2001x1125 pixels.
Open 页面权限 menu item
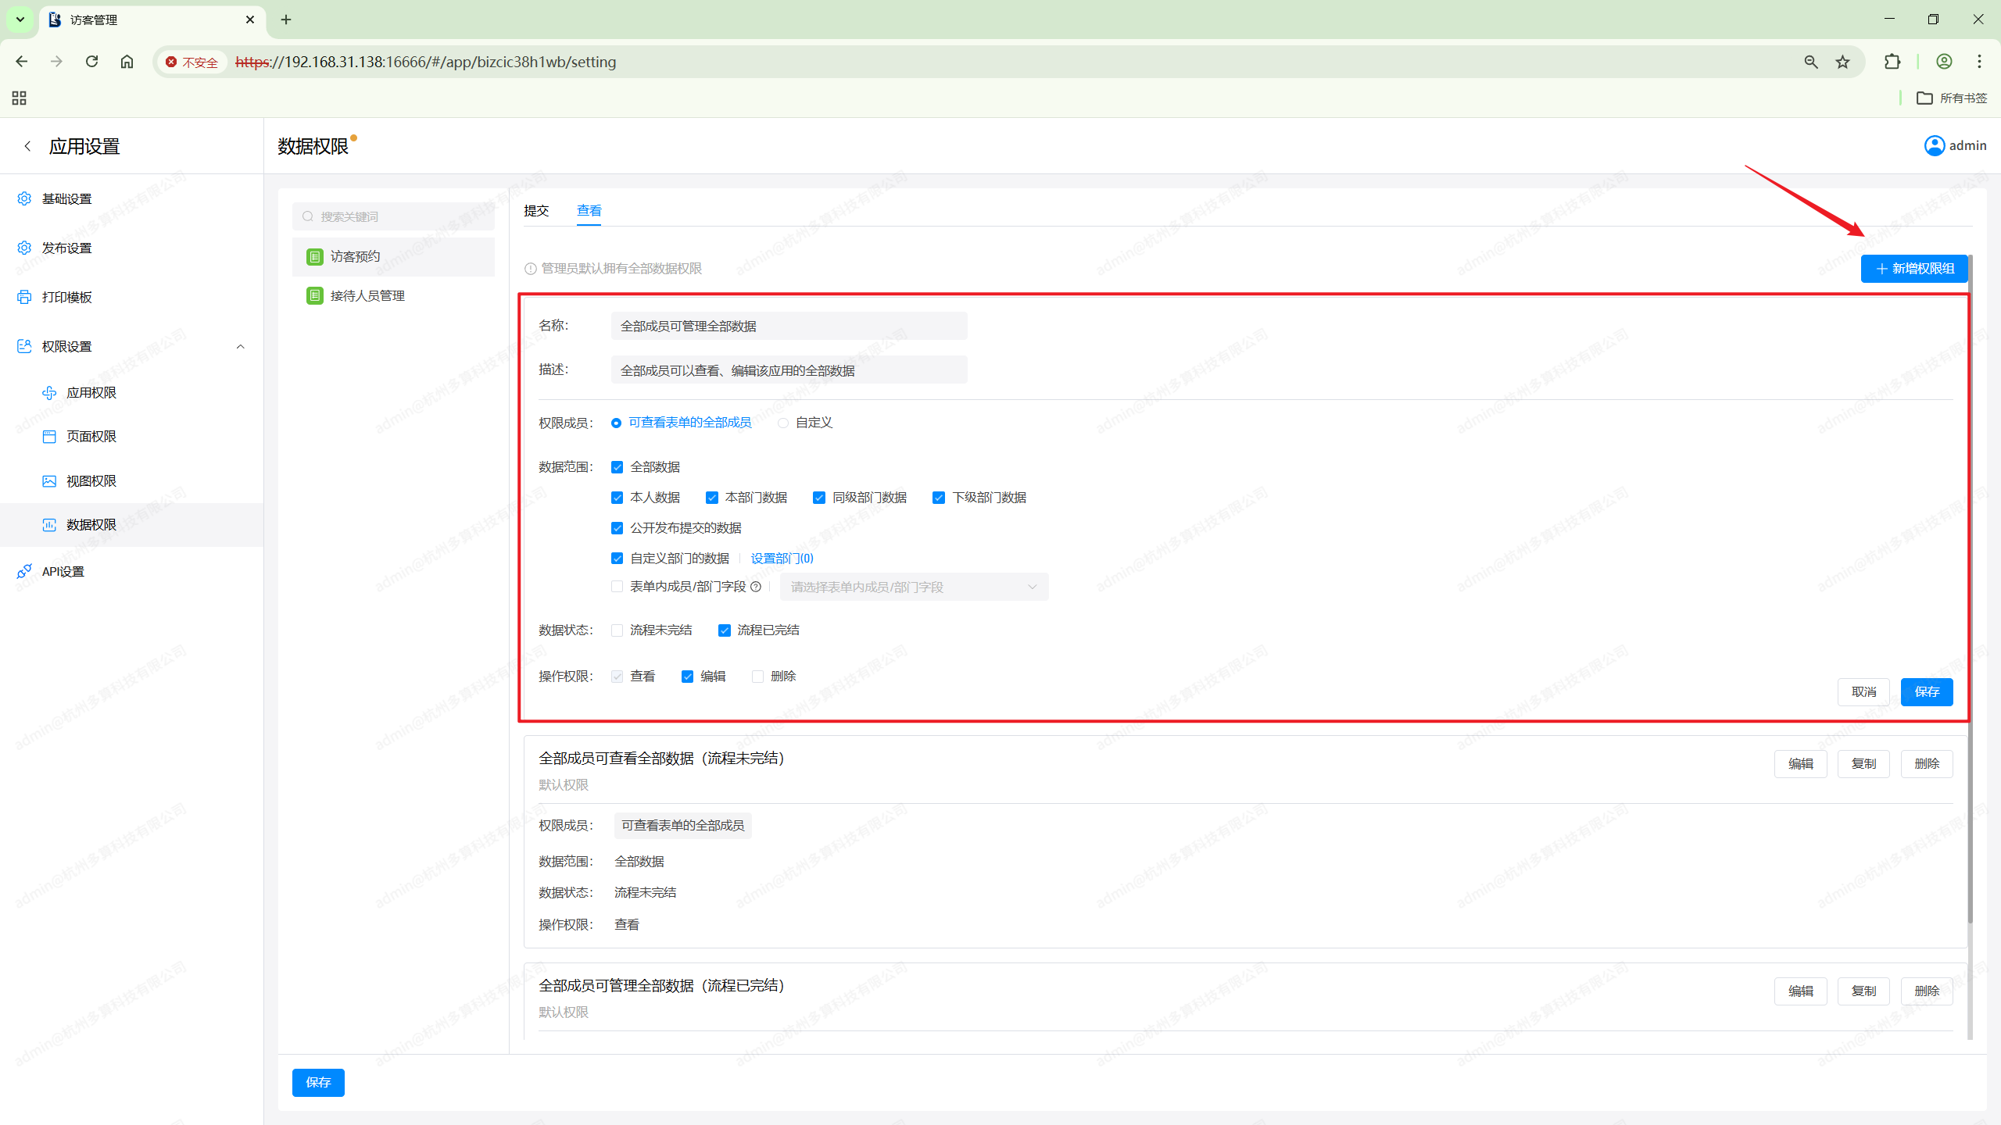[x=91, y=436]
